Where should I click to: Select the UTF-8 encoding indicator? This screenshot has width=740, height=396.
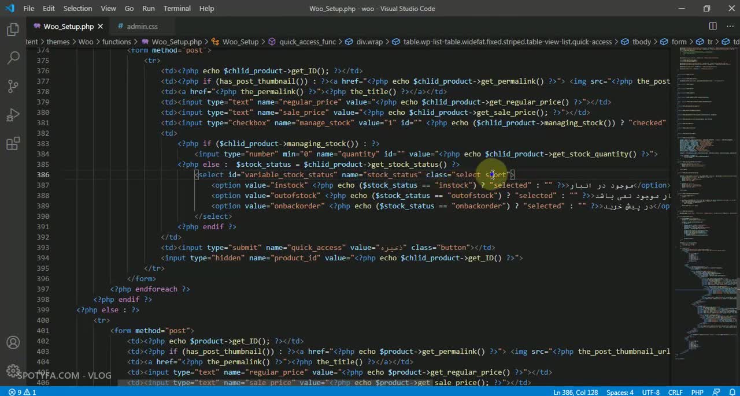pos(650,392)
